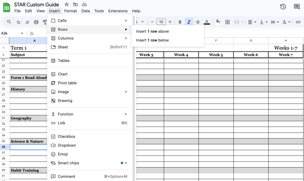Open the Format menu
The width and height of the screenshot is (304, 181).
coord(70,11)
